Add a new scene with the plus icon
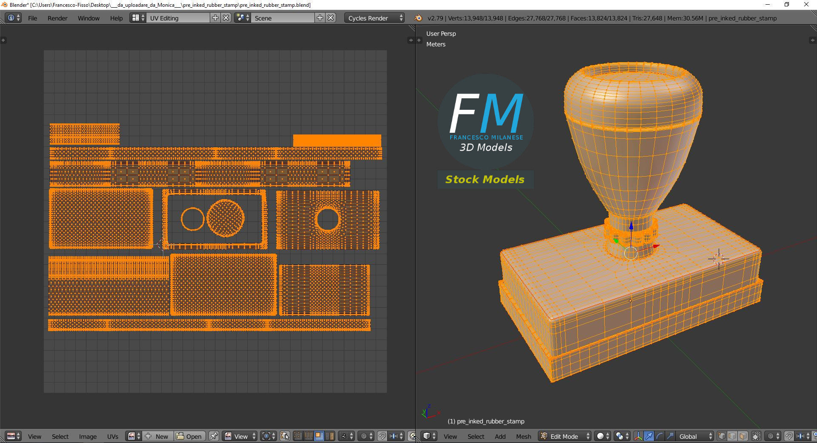The height and width of the screenshot is (443, 817). pos(320,18)
